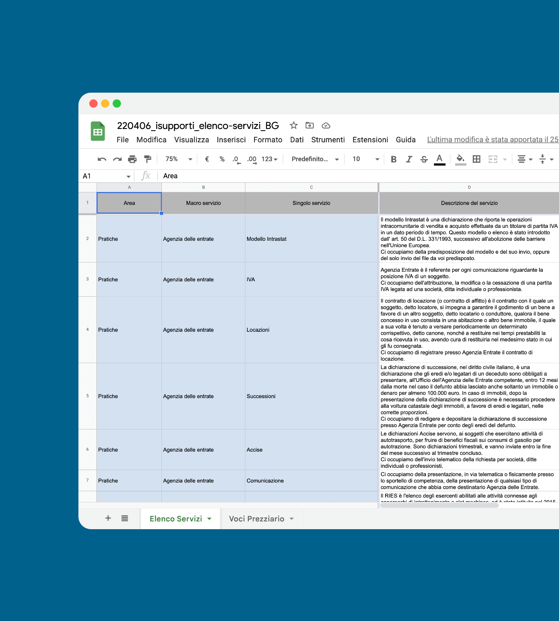
Task: Toggle strikethrough formatting
Action: (x=424, y=159)
